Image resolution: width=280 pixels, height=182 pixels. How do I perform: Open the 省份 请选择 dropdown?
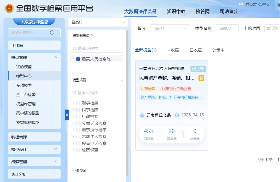pyautogui.click(x=170, y=28)
